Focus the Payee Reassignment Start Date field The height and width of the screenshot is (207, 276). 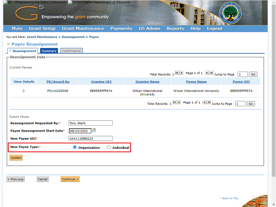click(80, 131)
